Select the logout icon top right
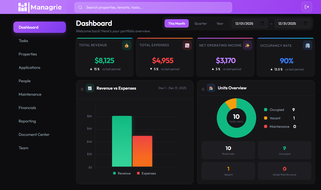This screenshot has height=190, width=321. click(x=307, y=7)
